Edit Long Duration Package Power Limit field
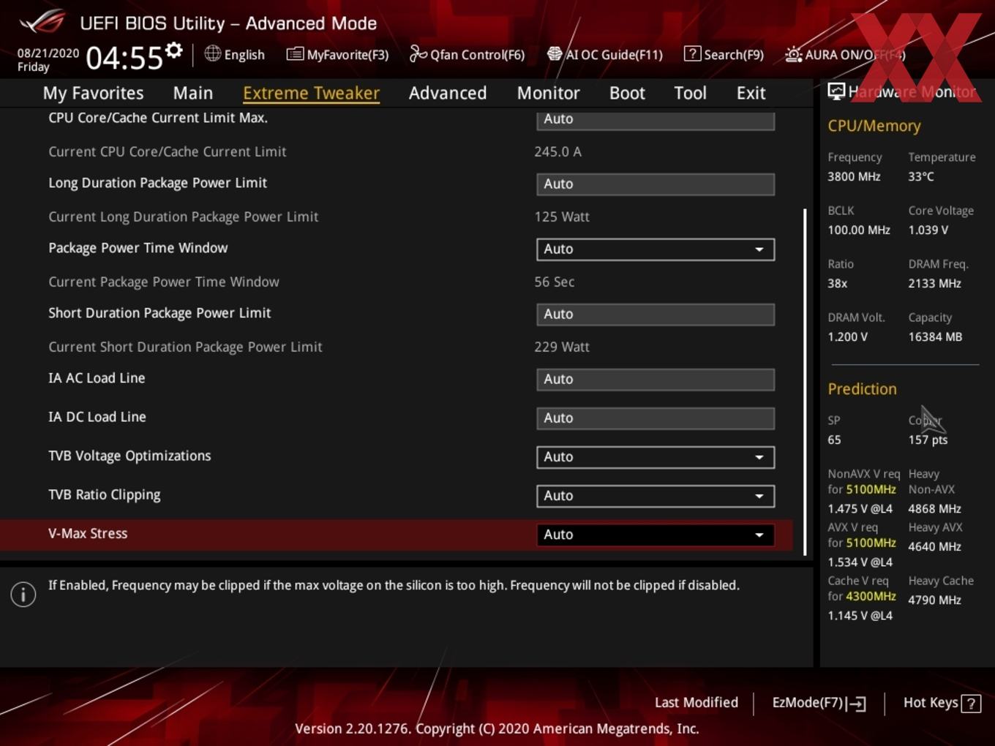Screen dimensions: 995x746 click(x=656, y=184)
